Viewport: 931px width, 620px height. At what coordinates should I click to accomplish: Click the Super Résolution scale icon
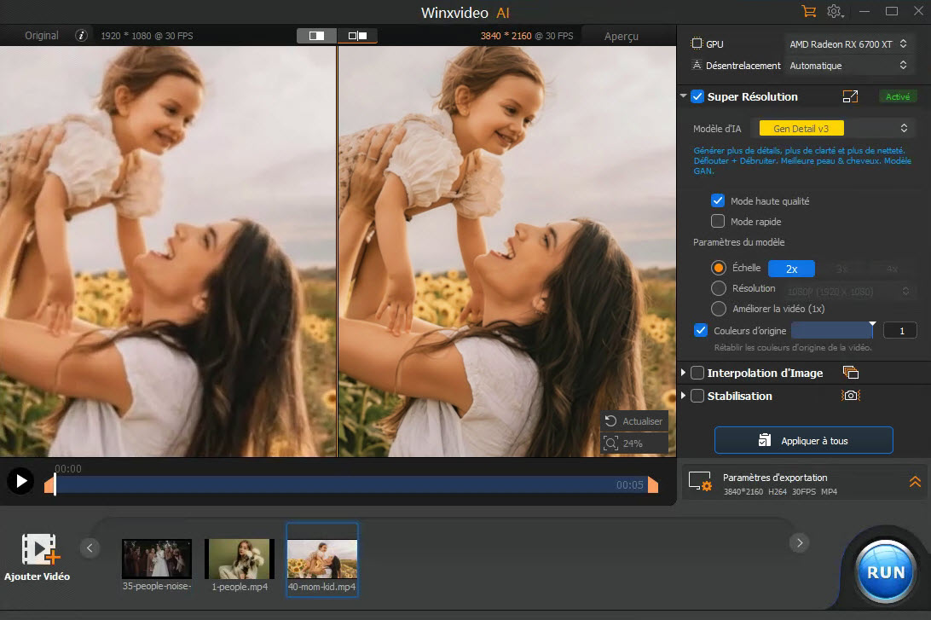pyautogui.click(x=850, y=97)
